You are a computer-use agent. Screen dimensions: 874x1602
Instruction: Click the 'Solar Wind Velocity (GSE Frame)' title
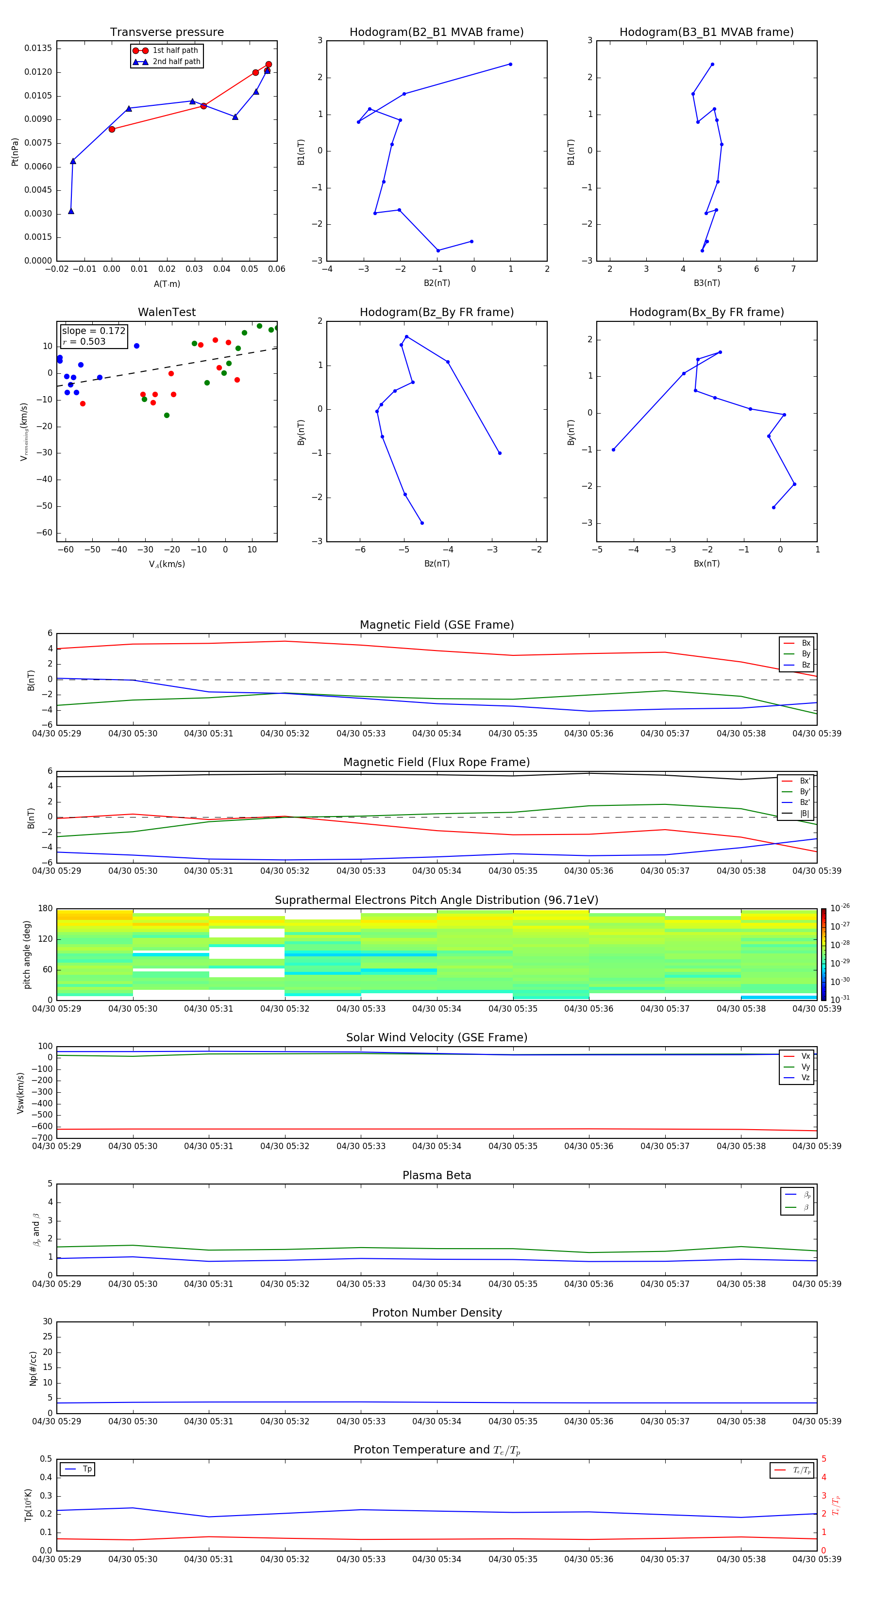(x=437, y=1037)
